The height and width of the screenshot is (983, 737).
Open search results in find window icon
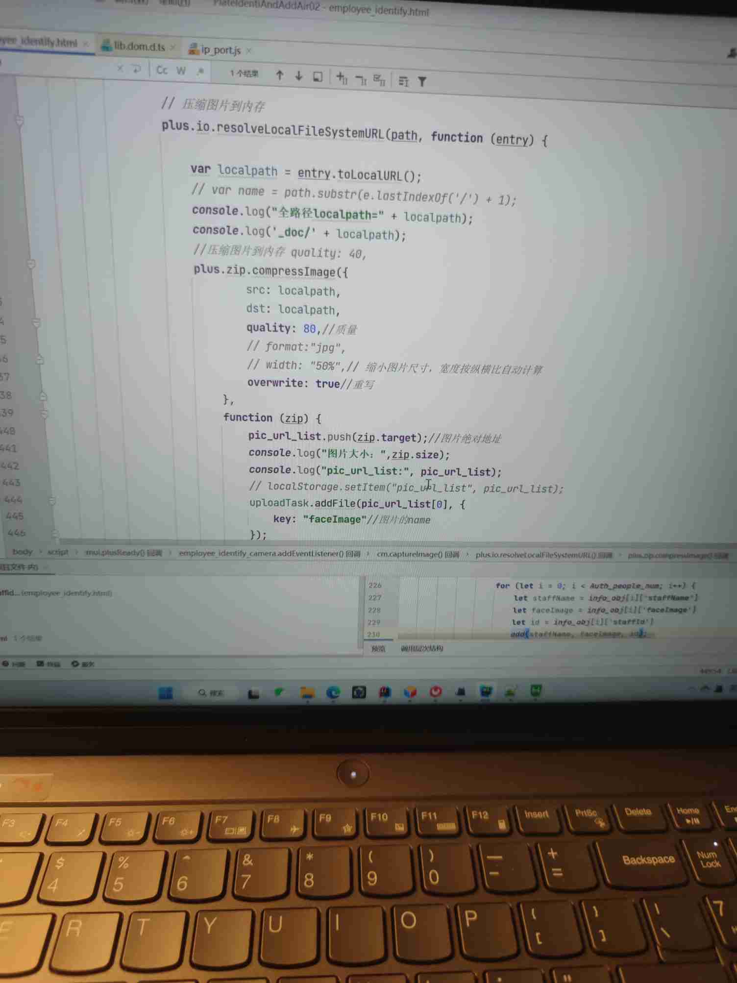(x=318, y=77)
